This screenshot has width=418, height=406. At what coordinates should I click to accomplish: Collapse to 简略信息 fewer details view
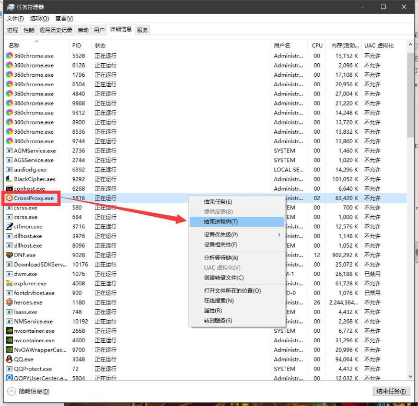[x=29, y=391]
